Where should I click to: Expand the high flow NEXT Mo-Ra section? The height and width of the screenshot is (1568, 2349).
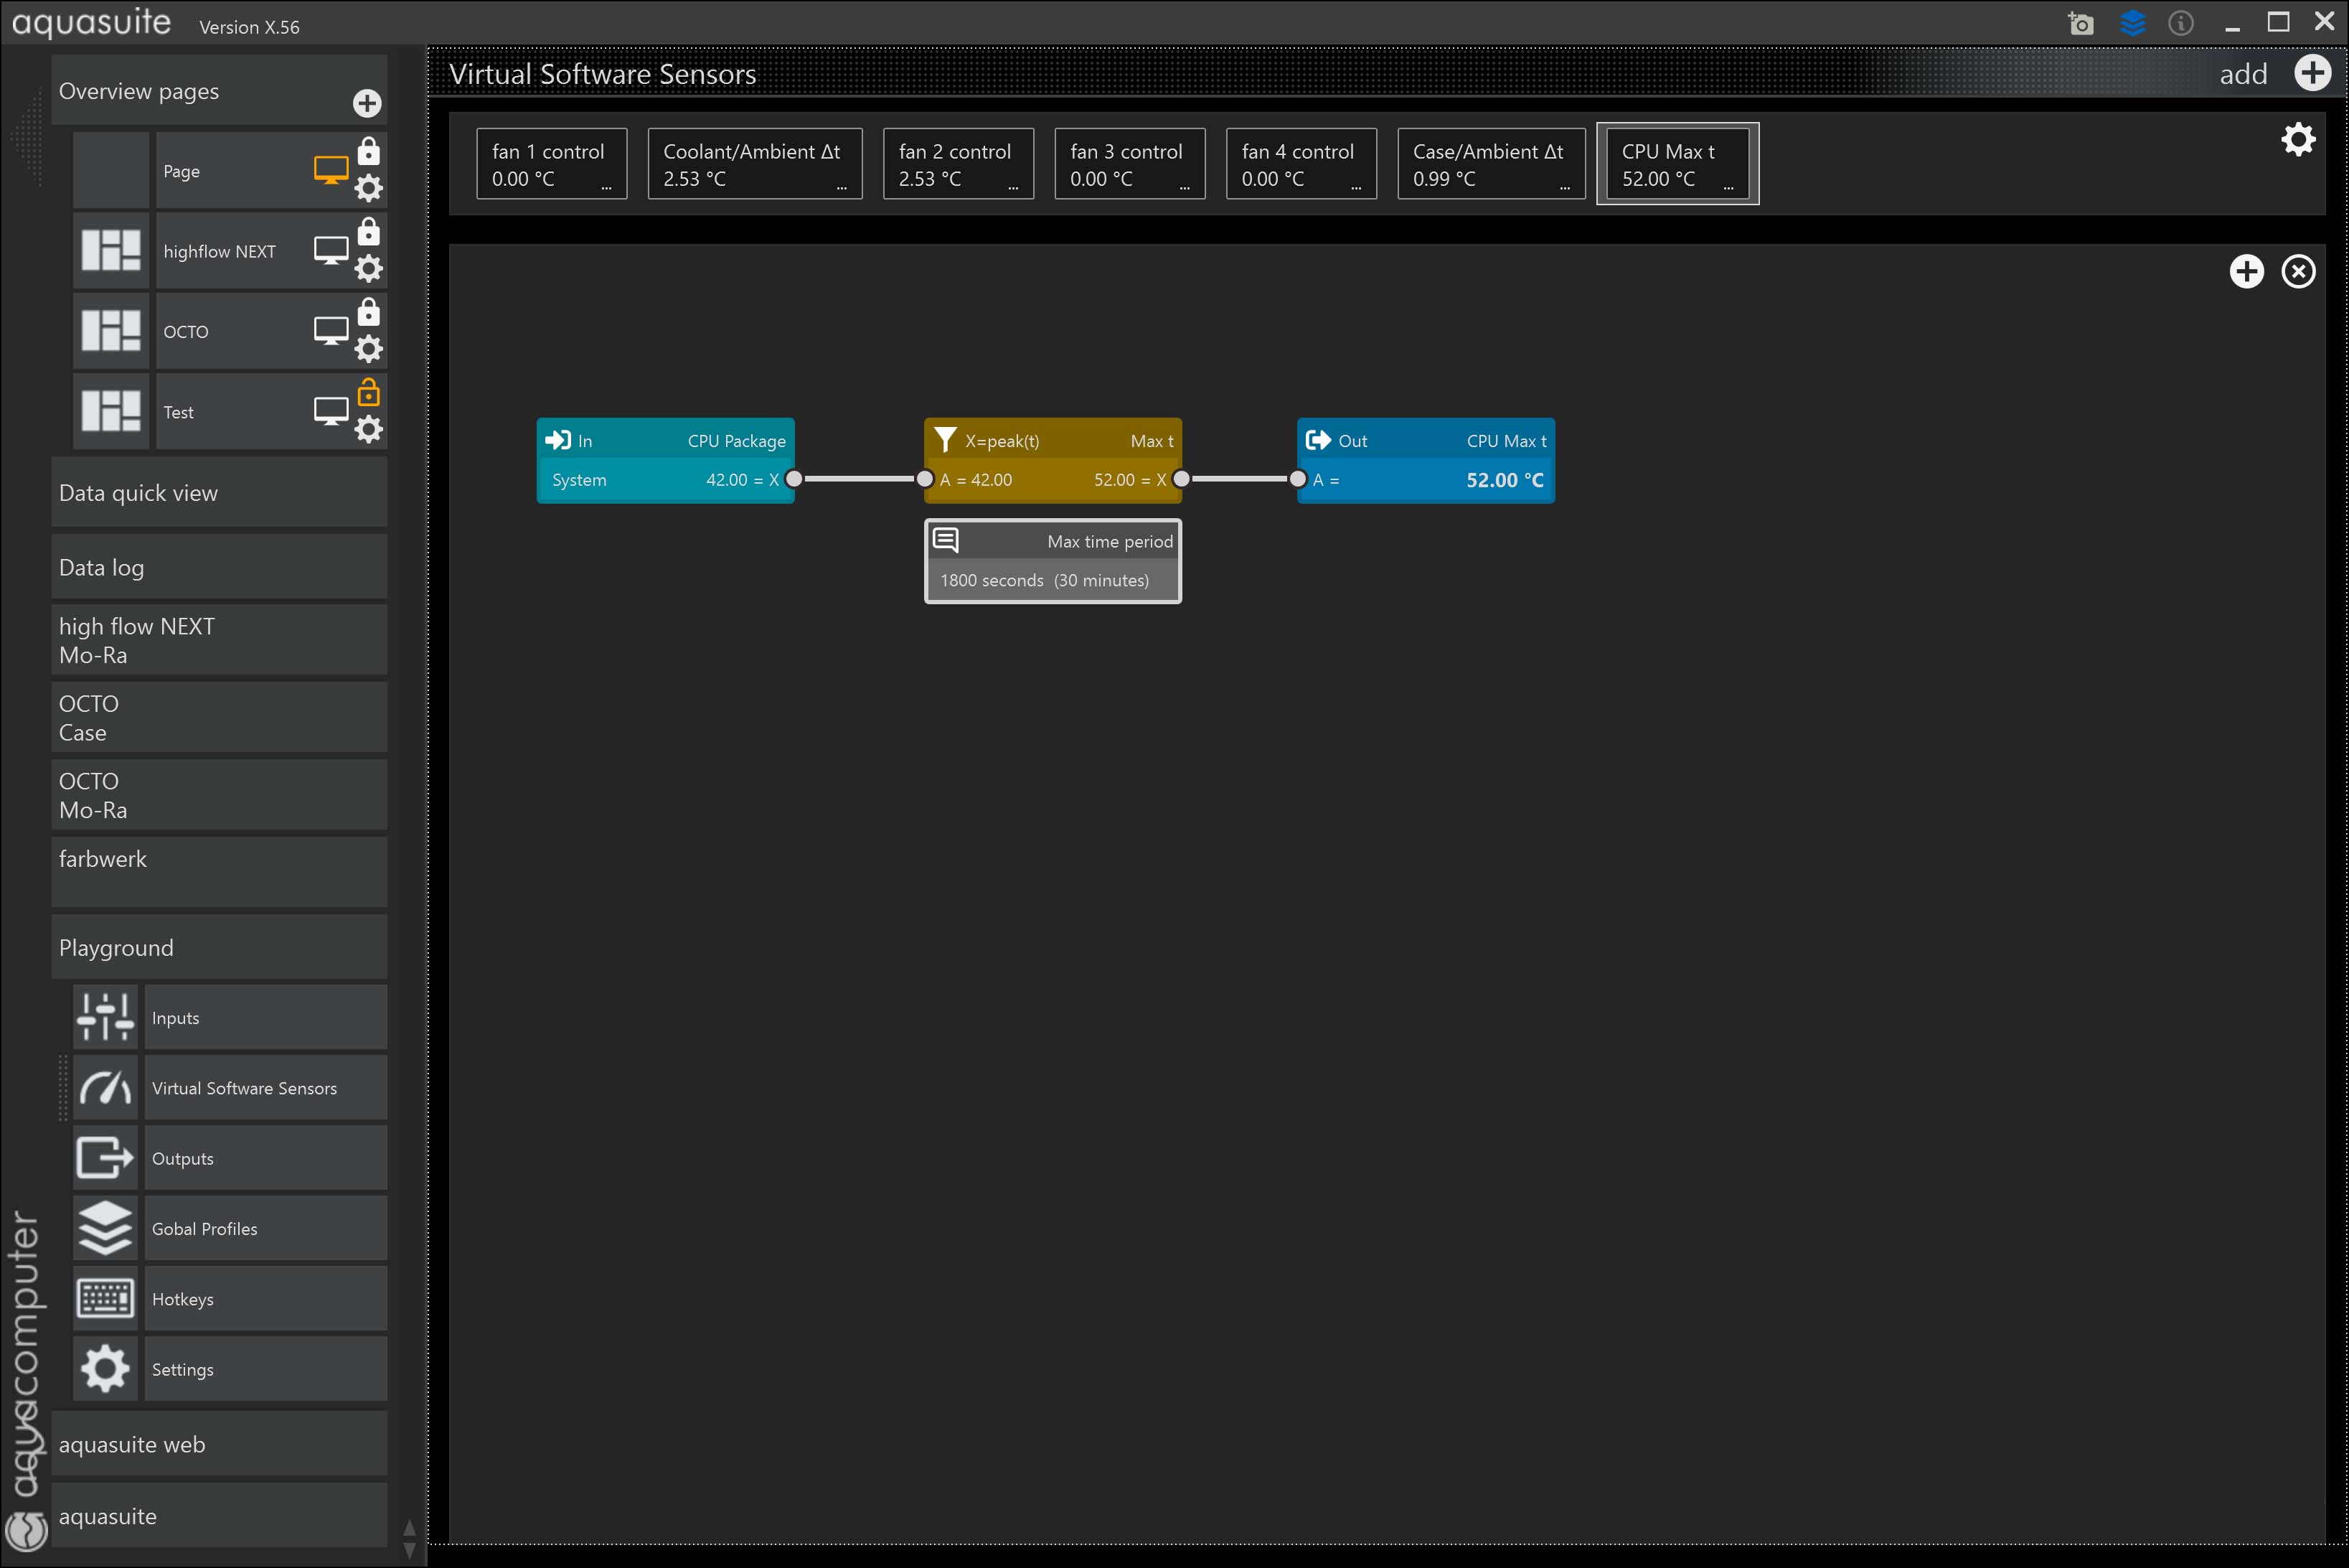219,640
